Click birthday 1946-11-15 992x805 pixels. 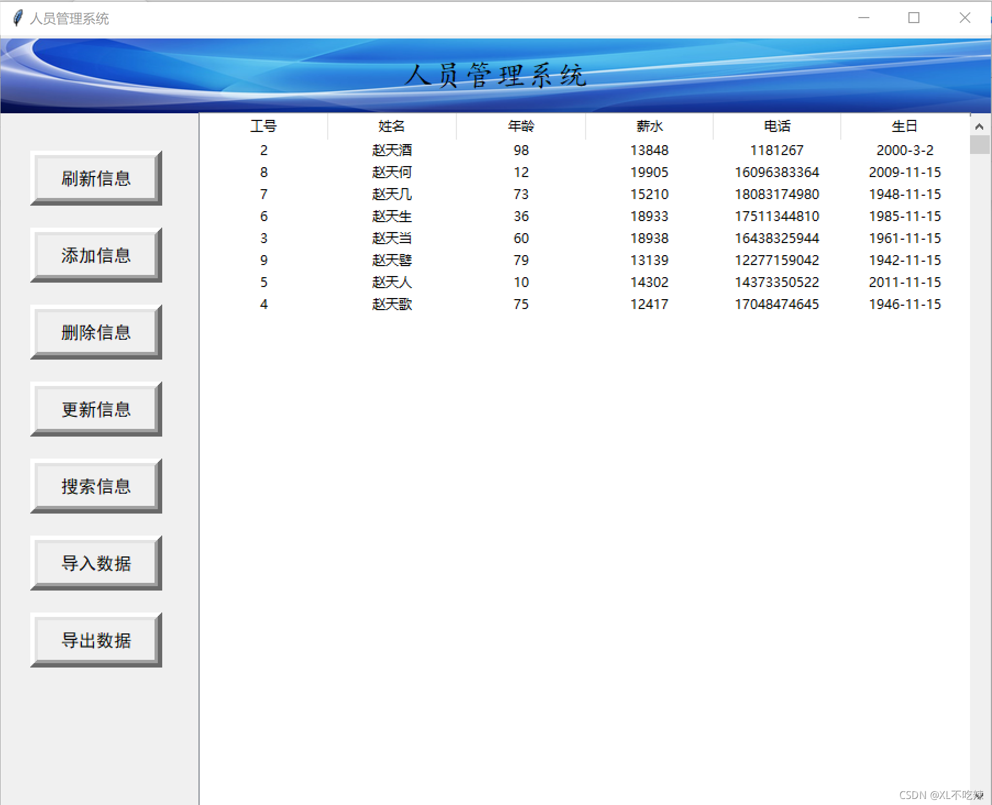pos(905,304)
